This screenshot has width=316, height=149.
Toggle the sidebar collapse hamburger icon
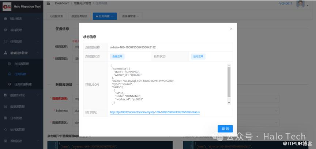pyautogui.click(x=48, y=3)
